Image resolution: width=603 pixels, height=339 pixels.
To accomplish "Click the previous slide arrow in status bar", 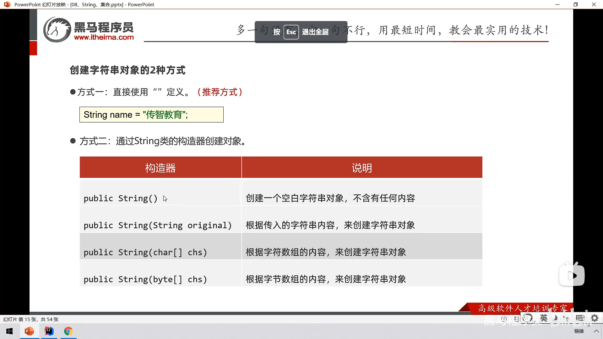I will pos(504,319).
